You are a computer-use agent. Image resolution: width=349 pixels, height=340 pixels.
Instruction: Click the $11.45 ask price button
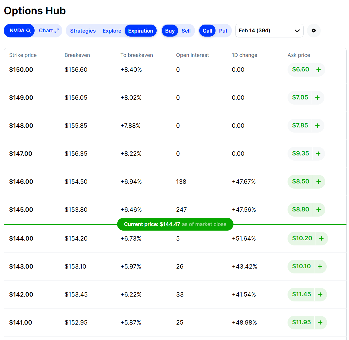(301, 294)
